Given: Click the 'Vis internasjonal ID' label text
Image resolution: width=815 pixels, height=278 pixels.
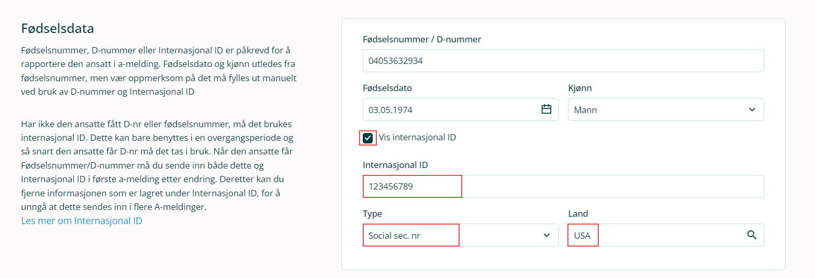Looking at the screenshot, I should (x=417, y=138).
